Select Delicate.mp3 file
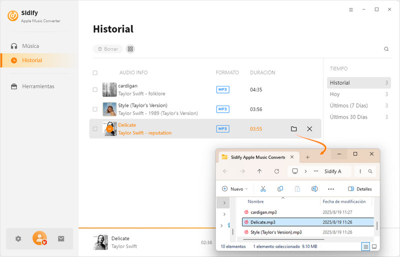Screen dimensions: 400x257 (307, 222)
